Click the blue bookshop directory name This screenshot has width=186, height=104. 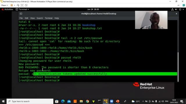89,25
